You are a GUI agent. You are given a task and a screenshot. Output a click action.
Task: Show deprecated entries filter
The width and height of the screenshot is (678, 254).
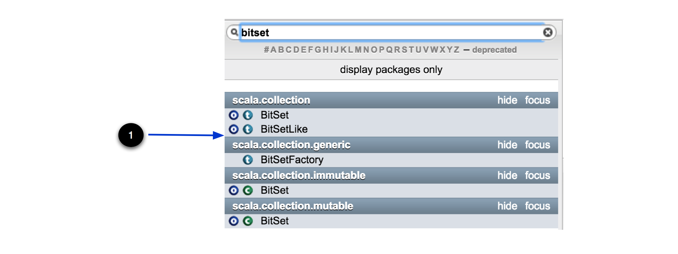(x=494, y=50)
